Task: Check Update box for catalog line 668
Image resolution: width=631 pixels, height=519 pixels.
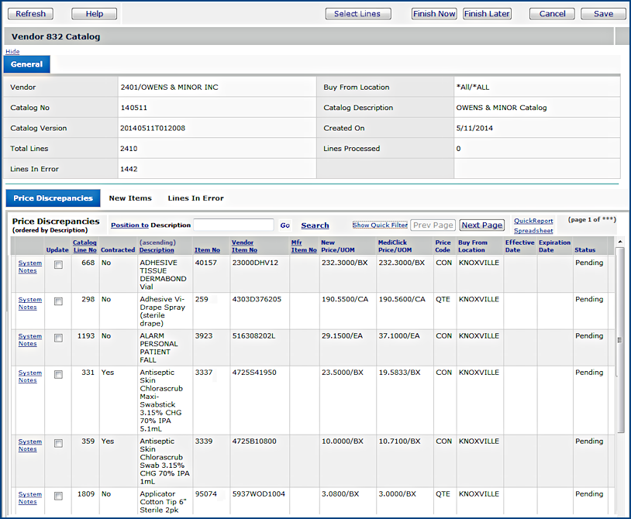Action: (x=58, y=265)
